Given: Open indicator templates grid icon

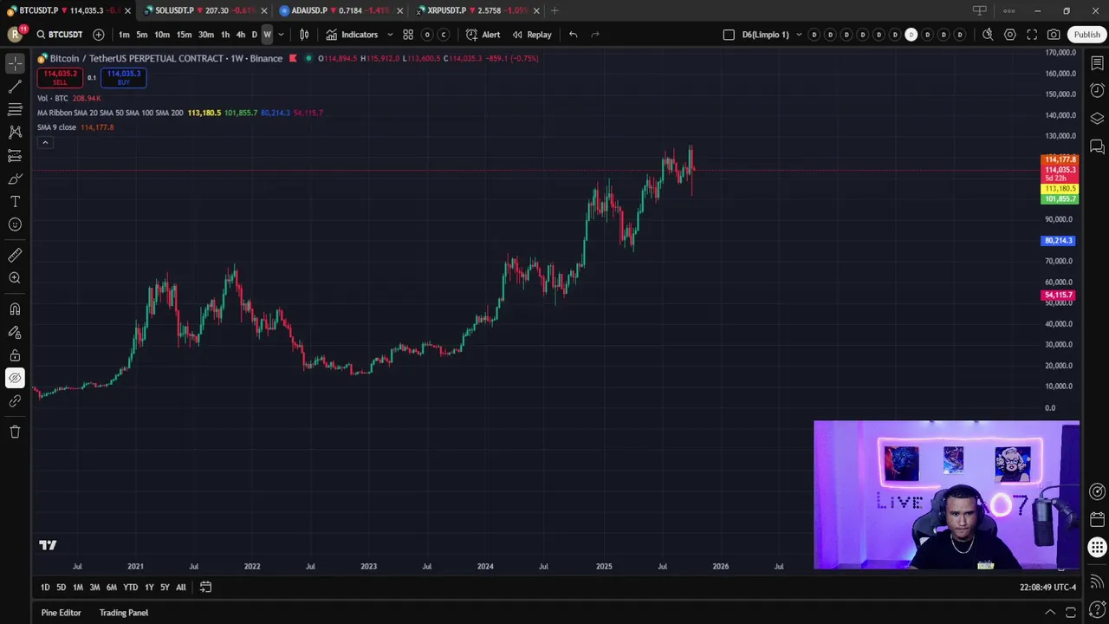Looking at the screenshot, I should 408,35.
